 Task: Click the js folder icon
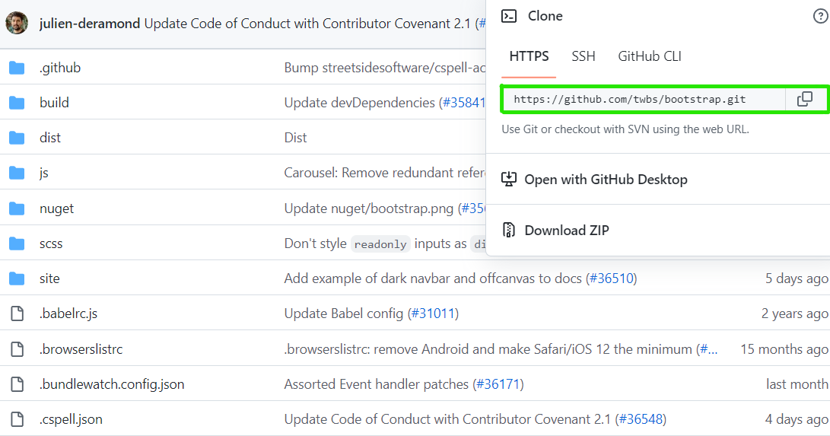pos(17,173)
